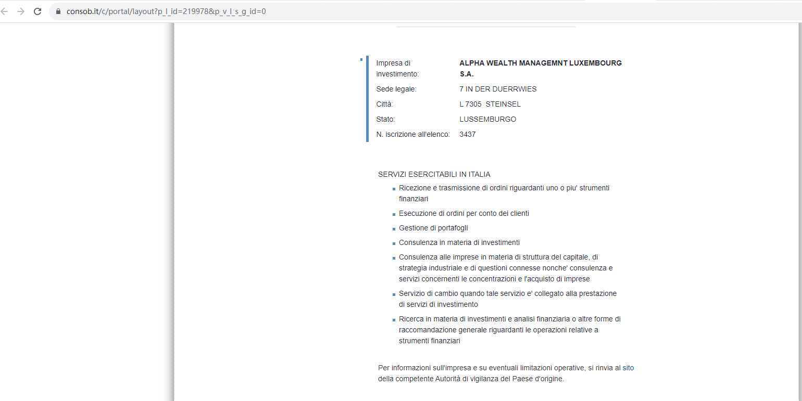Click 'Ricezione e trasmissione di ordini' item
The height and width of the screenshot is (401, 802).
tap(504, 193)
